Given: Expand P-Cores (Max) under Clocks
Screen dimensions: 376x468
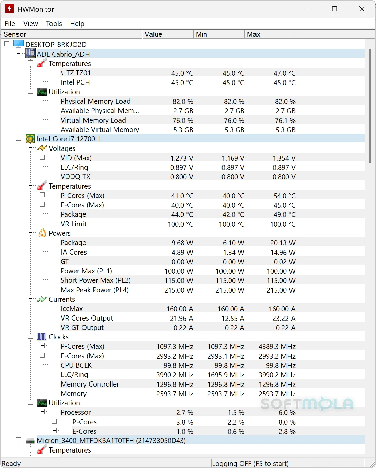Looking at the screenshot, I should click(42, 346).
